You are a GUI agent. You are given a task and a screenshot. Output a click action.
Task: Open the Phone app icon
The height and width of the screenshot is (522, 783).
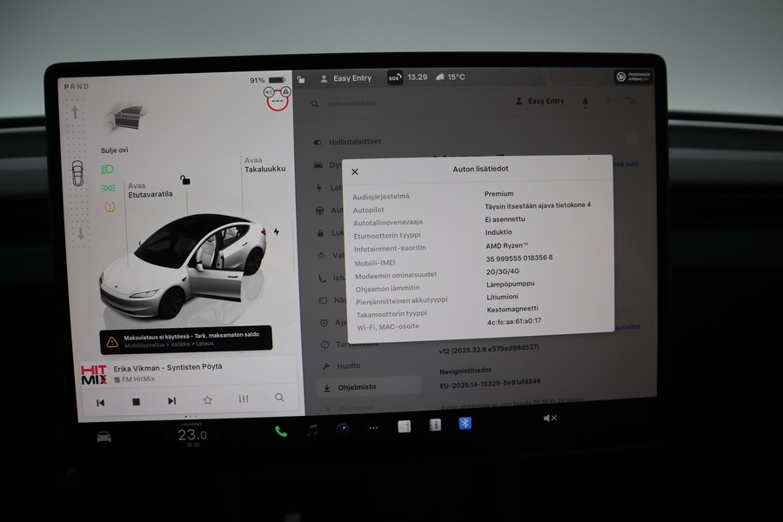coord(279,428)
